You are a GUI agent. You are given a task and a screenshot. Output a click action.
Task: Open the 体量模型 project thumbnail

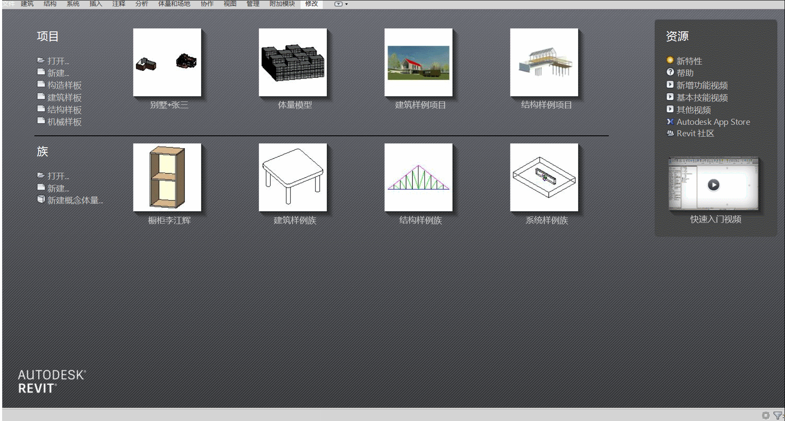click(x=293, y=62)
